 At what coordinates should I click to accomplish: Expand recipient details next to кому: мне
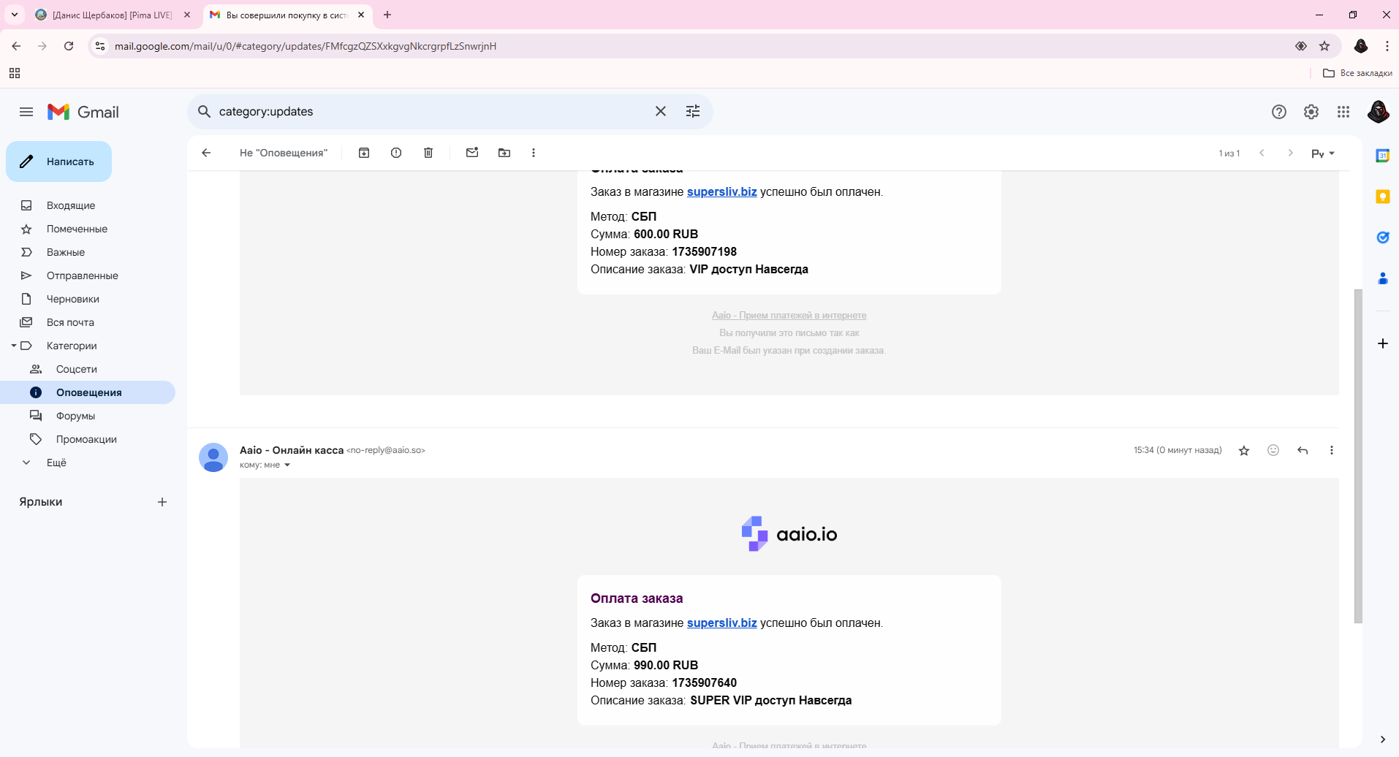click(x=287, y=465)
